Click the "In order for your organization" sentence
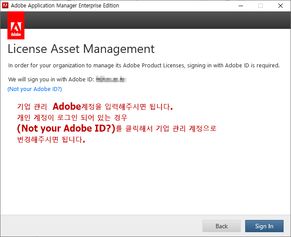Image resolution: width=291 pixels, height=237 pixels. [x=144, y=66]
